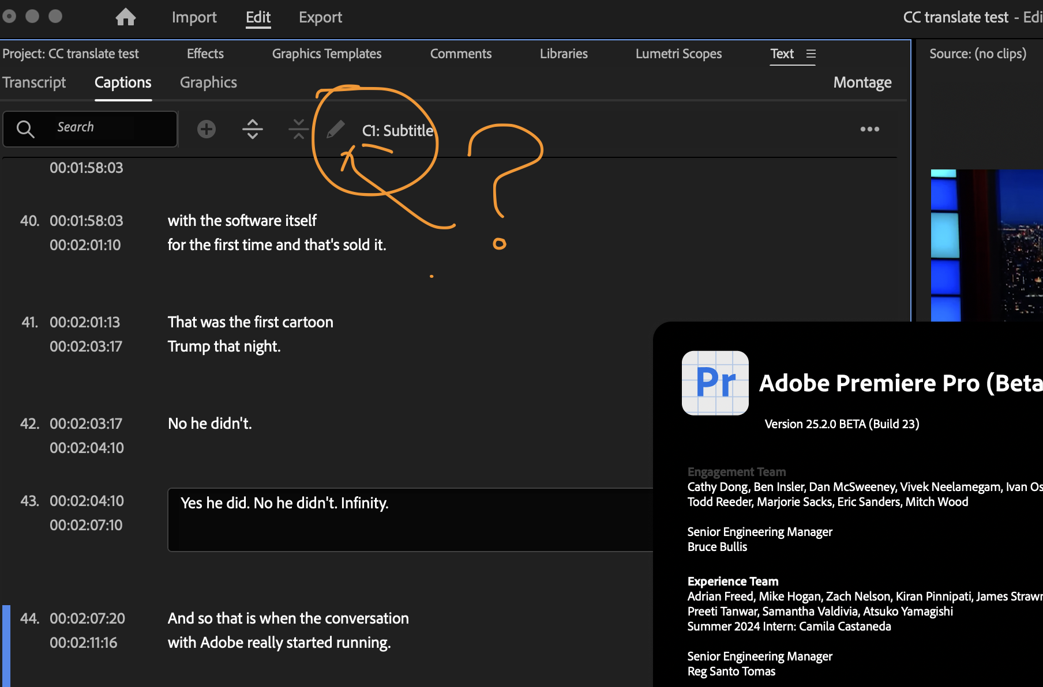
Task: Switch to the Transcript tab
Action: tap(34, 82)
